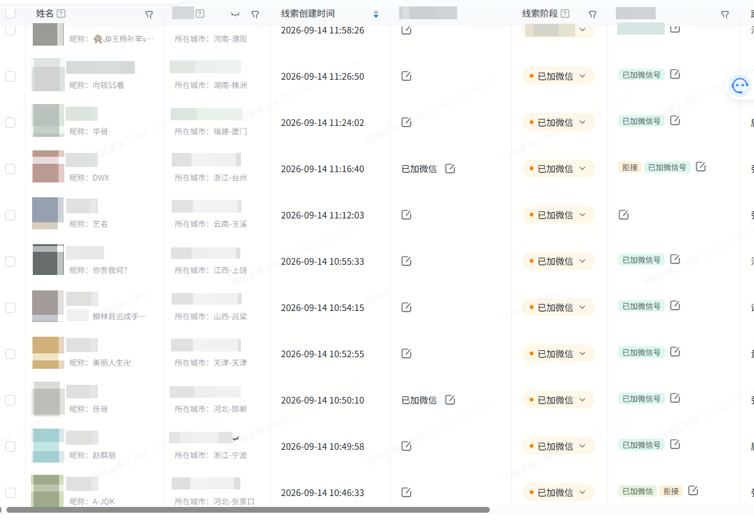Click the edit icon beside the 11:26:50 timestamp
Image resolution: width=754 pixels, height=523 pixels.
[406, 76]
